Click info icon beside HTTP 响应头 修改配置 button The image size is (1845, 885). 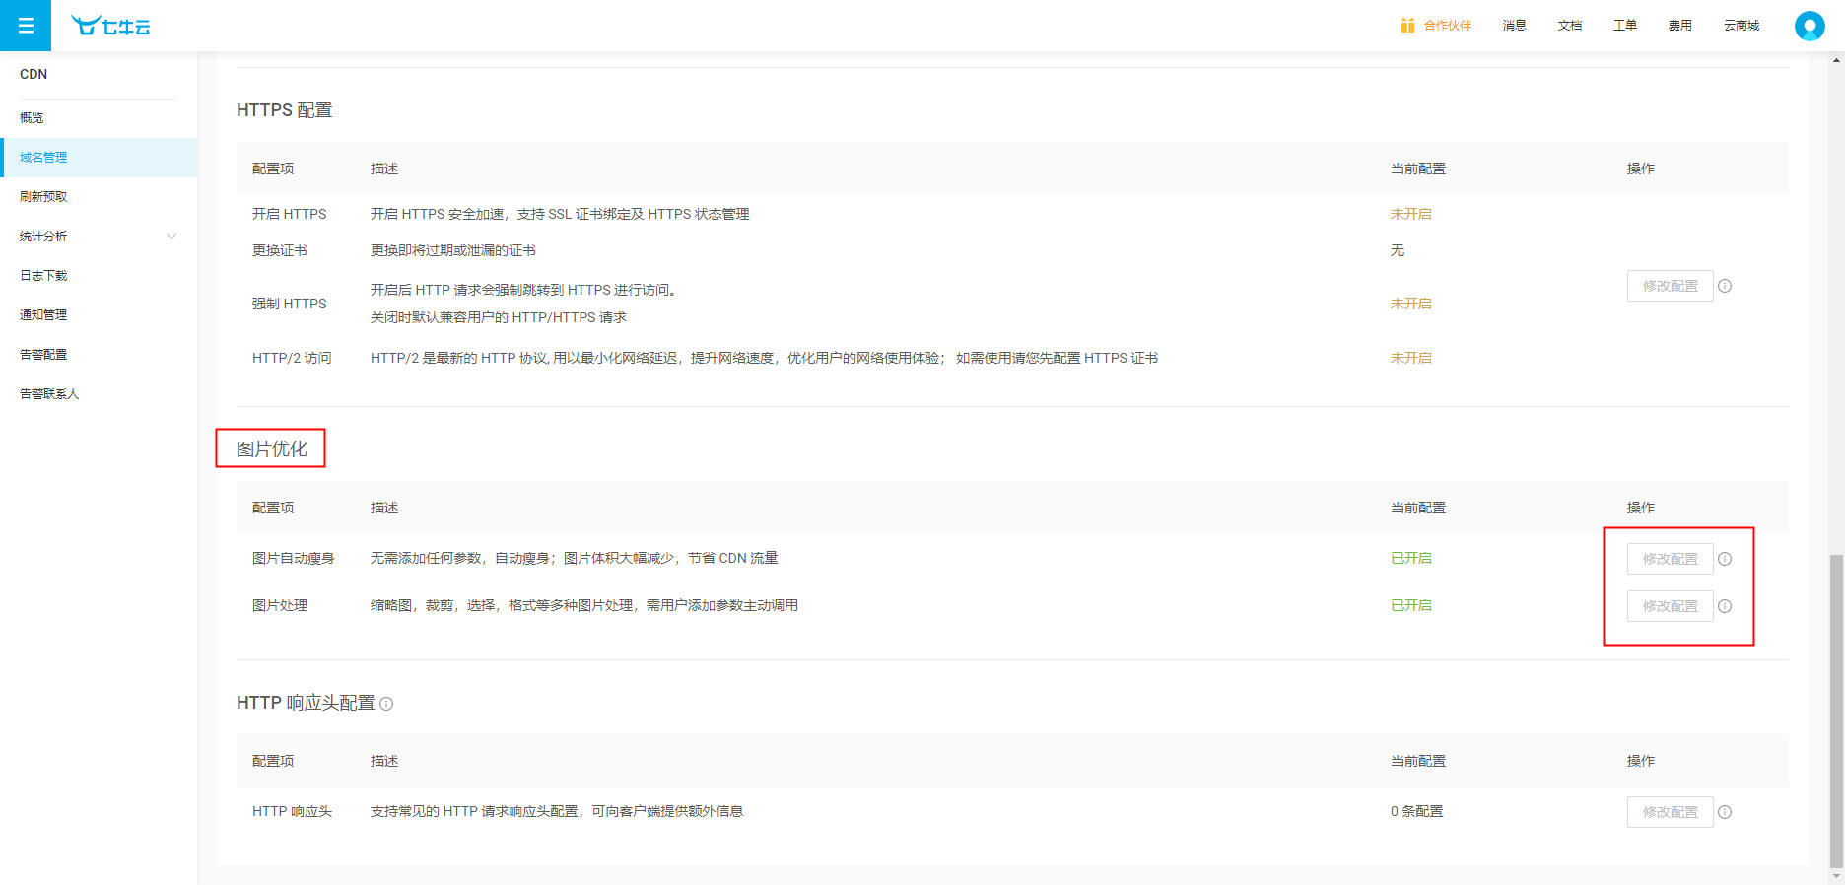pyautogui.click(x=1725, y=812)
